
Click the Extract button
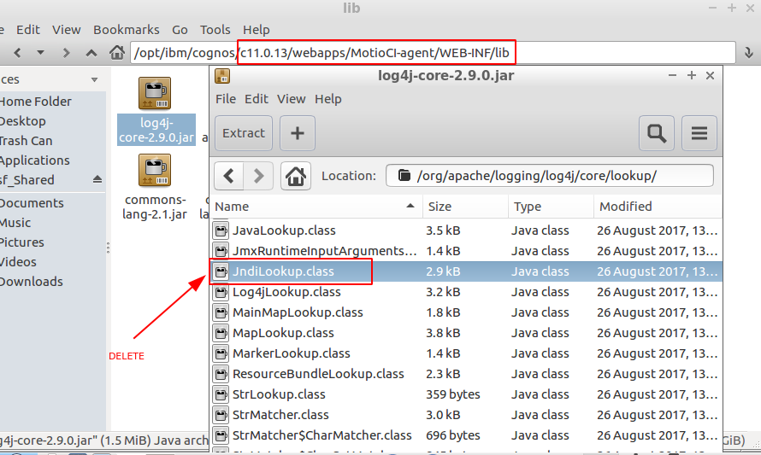tap(244, 133)
